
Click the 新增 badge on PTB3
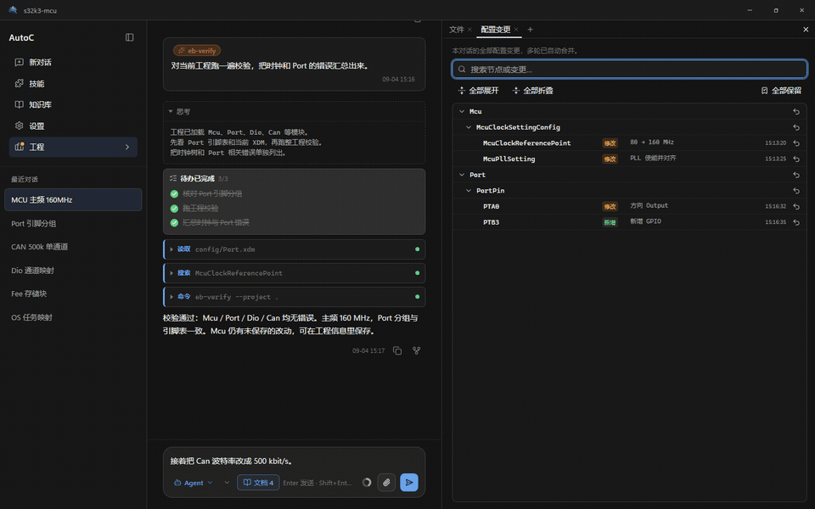coord(610,222)
